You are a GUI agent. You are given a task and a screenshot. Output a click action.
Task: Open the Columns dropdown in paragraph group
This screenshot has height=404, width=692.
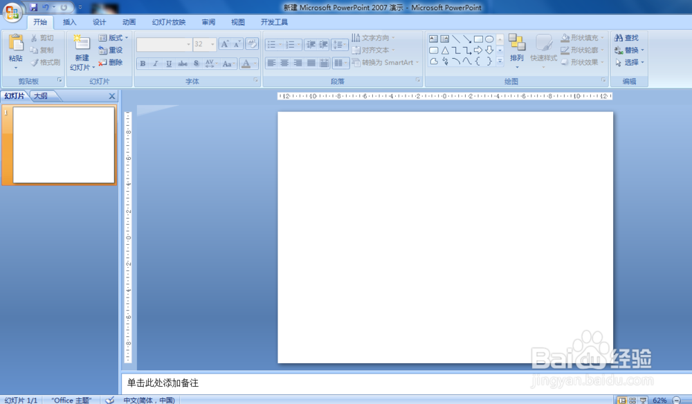click(340, 63)
